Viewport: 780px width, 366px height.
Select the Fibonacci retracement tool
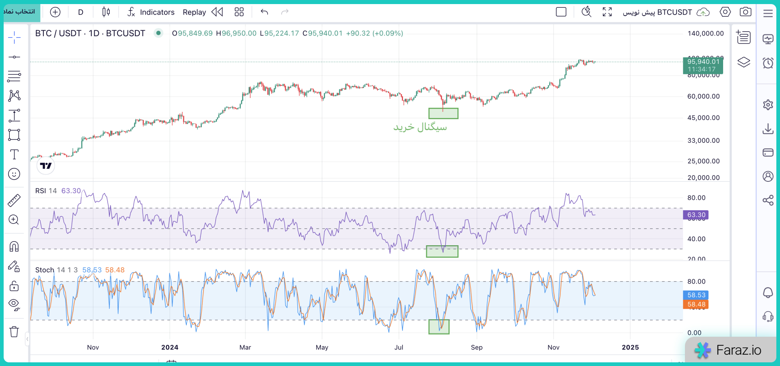pyautogui.click(x=14, y=76)
